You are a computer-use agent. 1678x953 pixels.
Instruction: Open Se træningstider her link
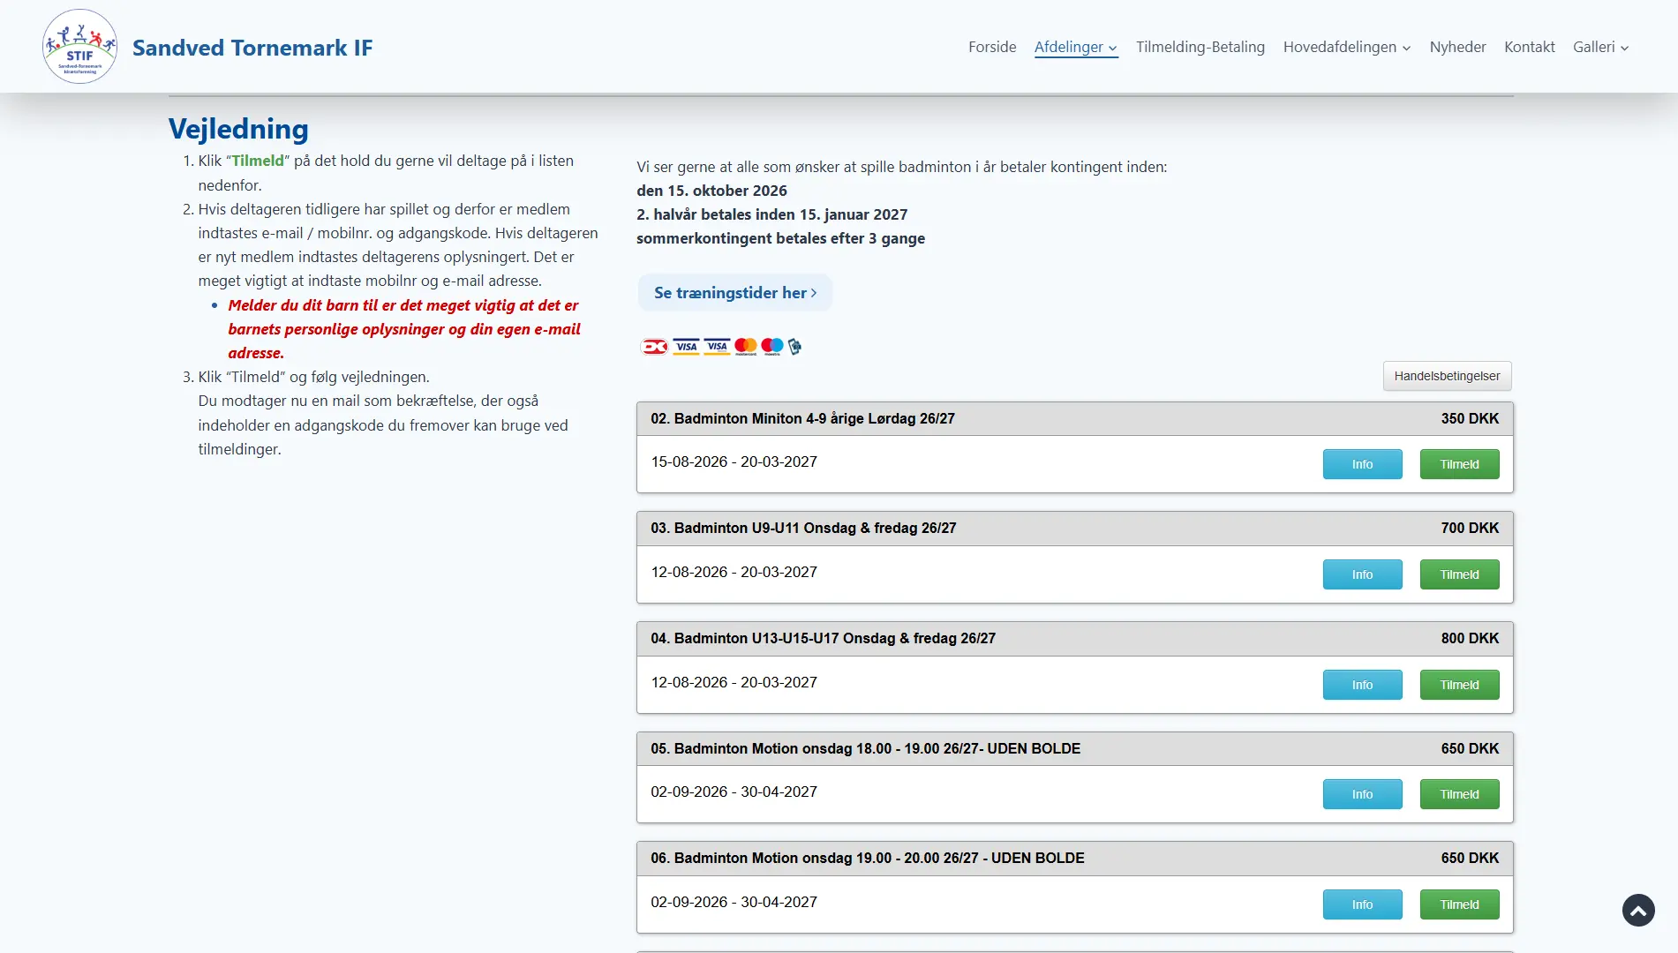(x=734, y=292)
